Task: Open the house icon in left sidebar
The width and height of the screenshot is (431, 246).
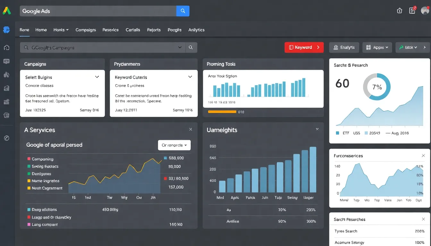Action: click(6, 48)
